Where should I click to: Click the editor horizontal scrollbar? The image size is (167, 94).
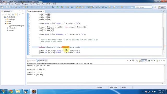tap(97, 56)
